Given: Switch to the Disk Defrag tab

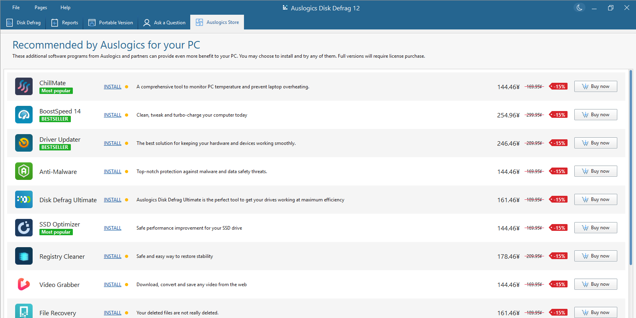Looking at the screenshot, I should [23, 23].
